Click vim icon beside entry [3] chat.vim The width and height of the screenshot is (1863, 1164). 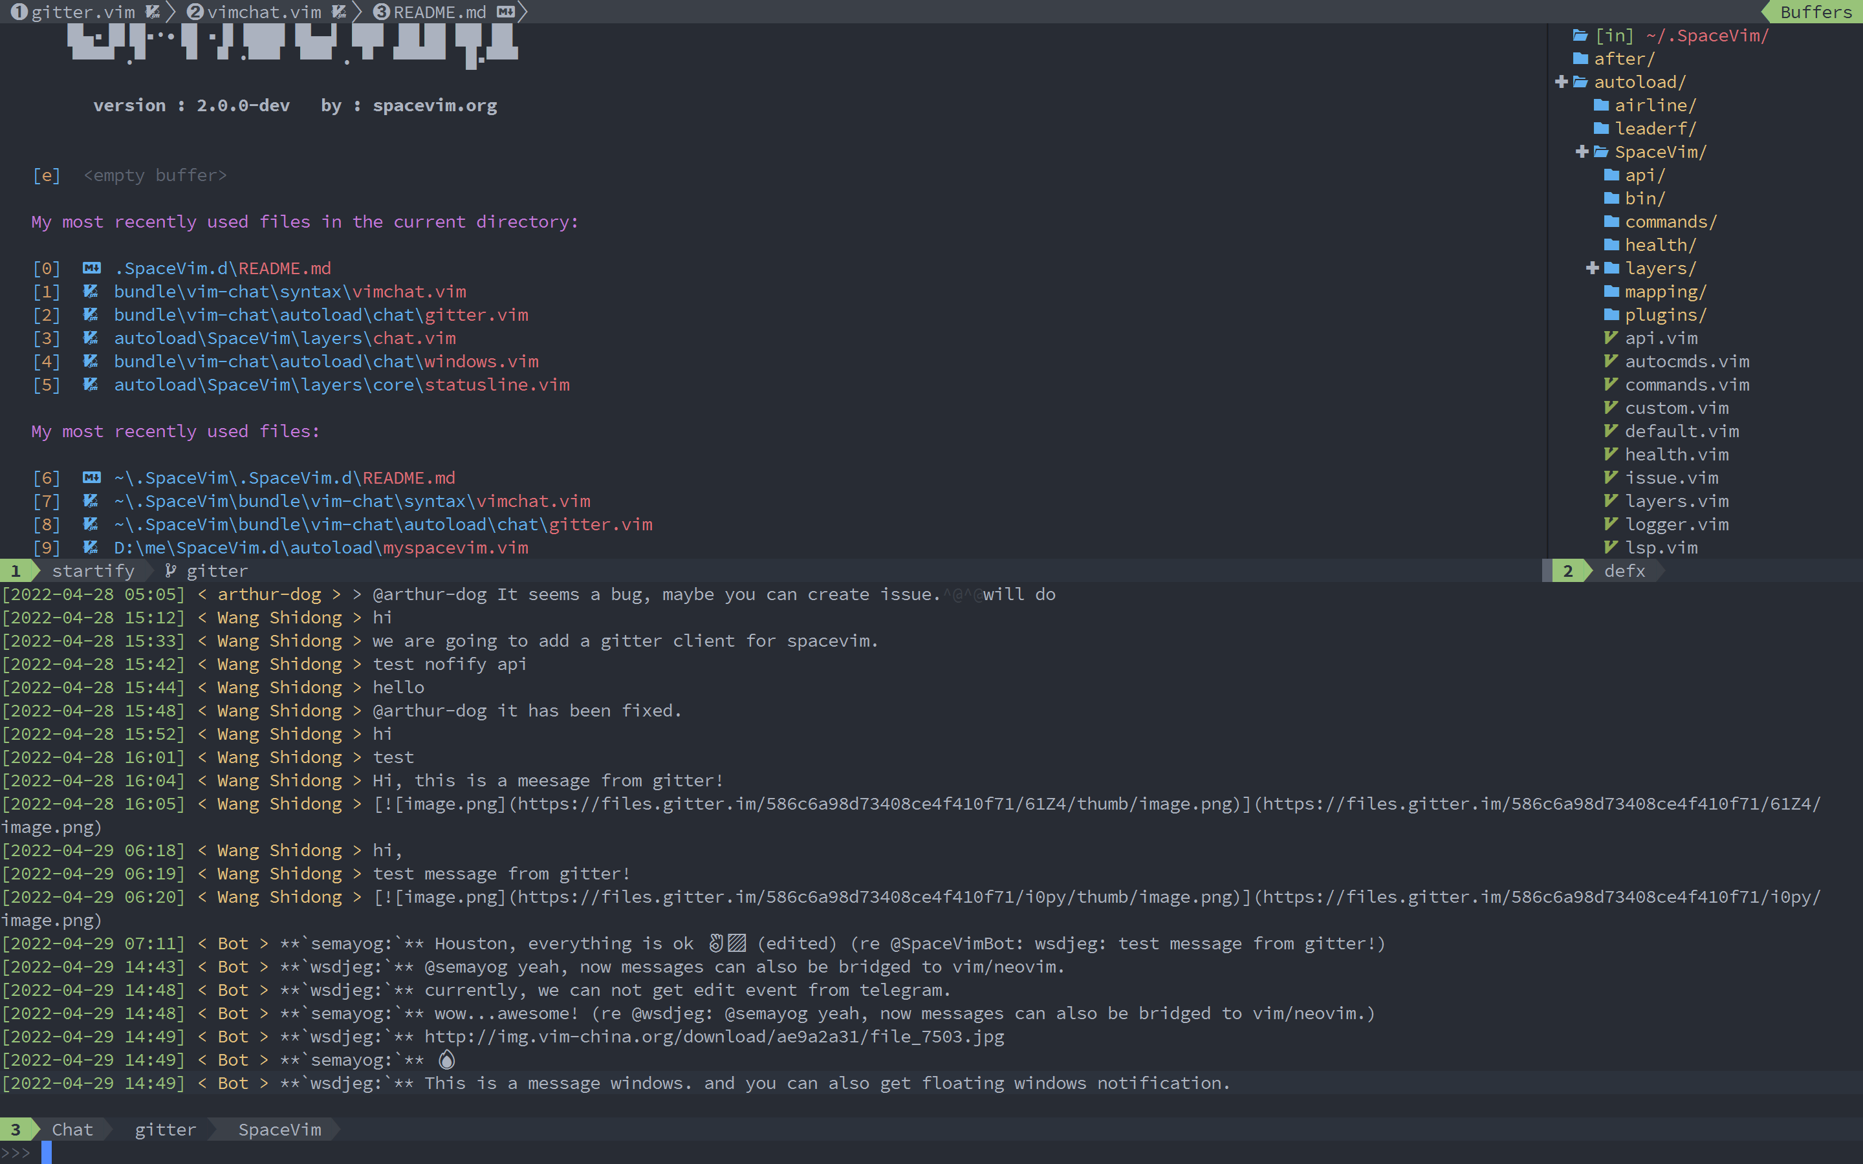pyautogui.click(x=91, y=338)
